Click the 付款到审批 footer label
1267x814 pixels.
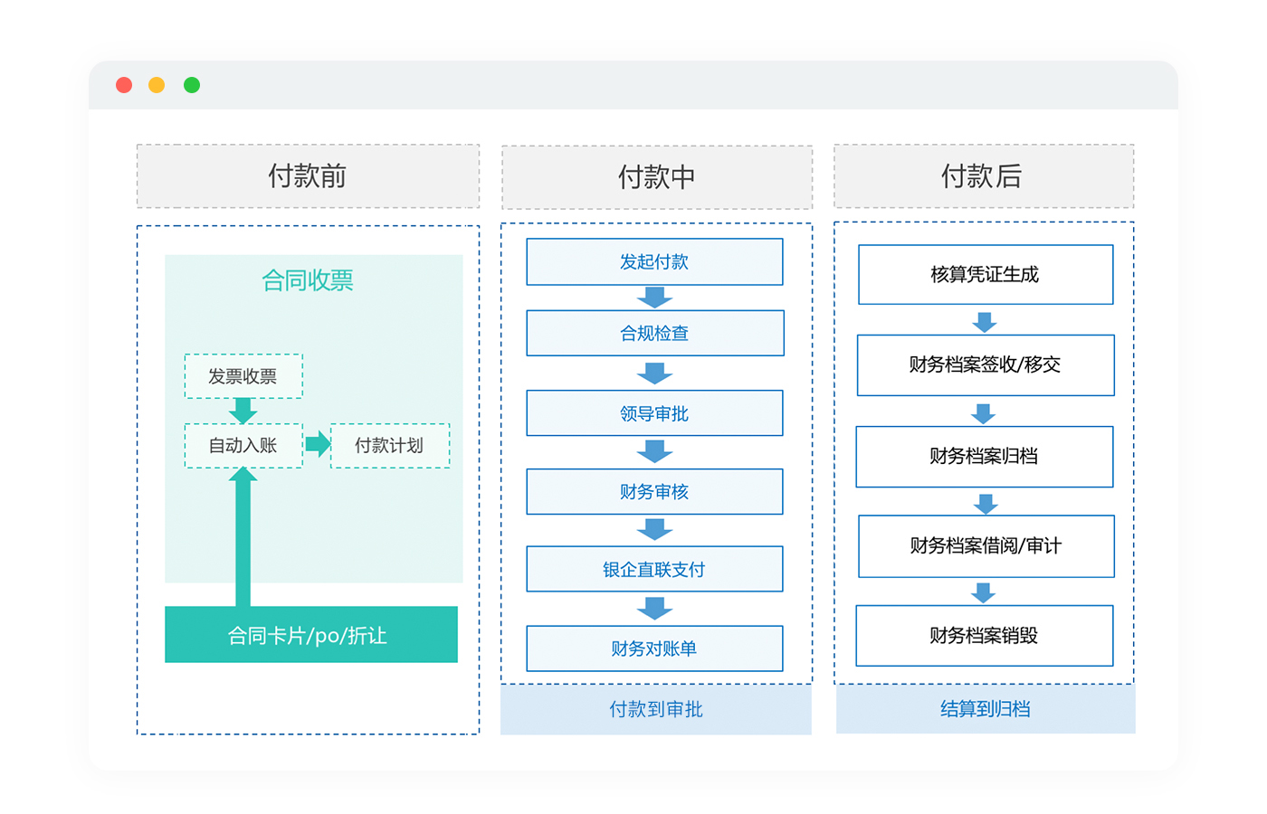[656, 709]
